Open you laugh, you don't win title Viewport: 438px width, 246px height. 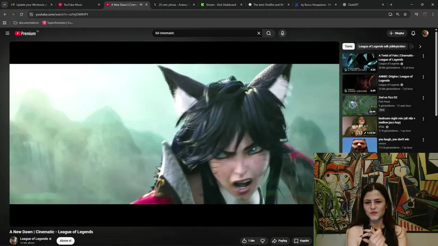394,139
